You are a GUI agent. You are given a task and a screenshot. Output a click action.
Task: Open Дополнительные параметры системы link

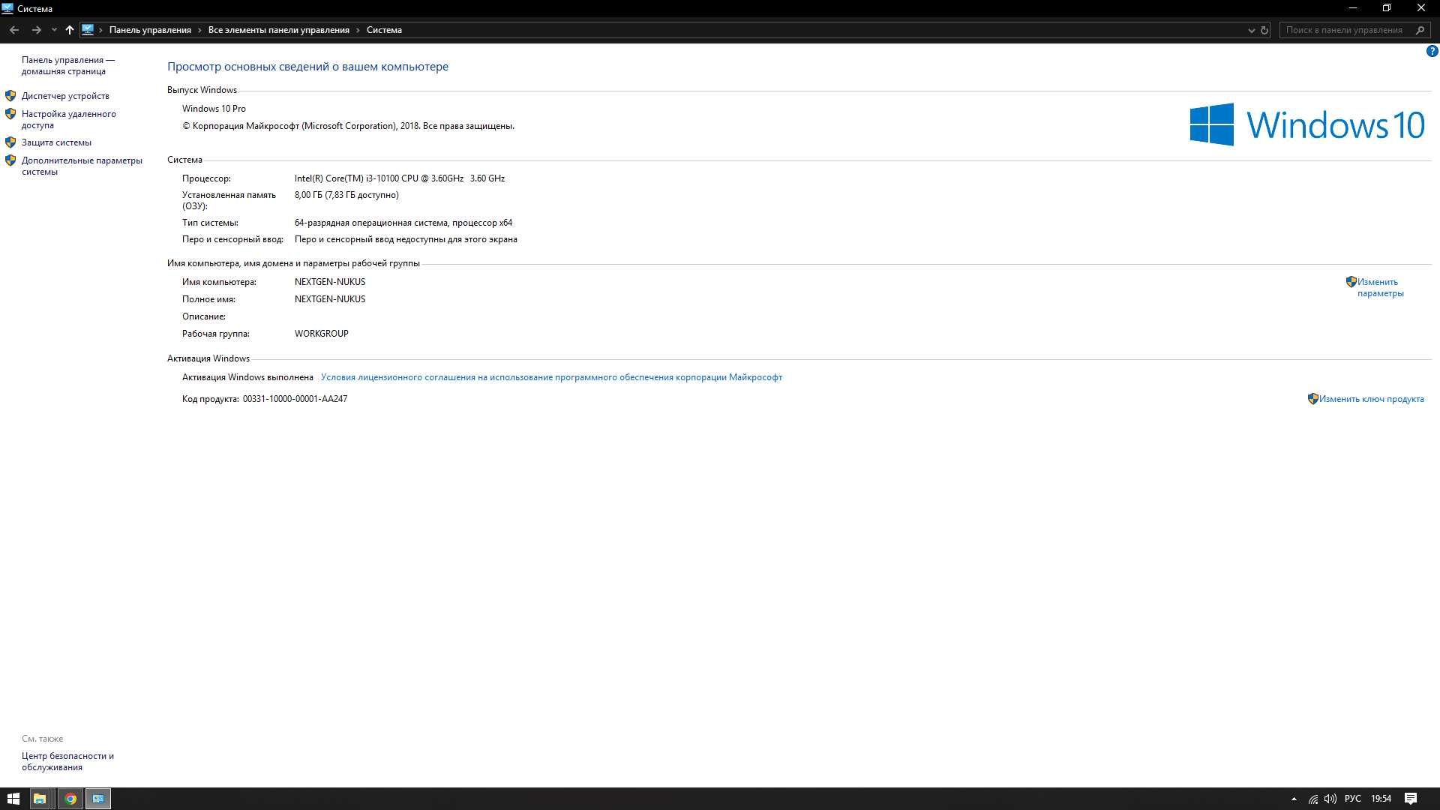pos(82,166)
